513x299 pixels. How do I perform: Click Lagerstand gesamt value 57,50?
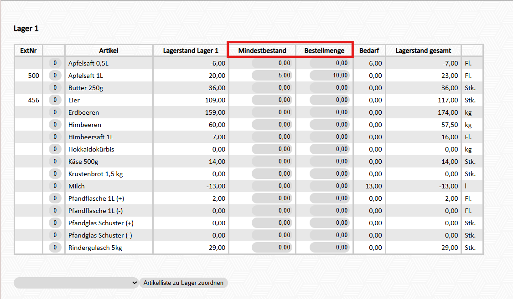point(450,125)
